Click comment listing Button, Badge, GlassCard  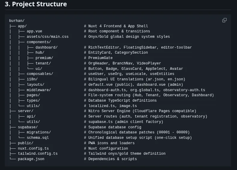coord(133,69)
